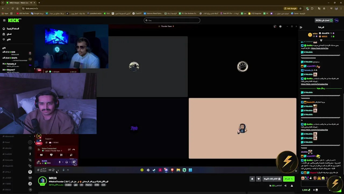Open the Saad offline channel row
344x194 pixels.
pos(17,142)
